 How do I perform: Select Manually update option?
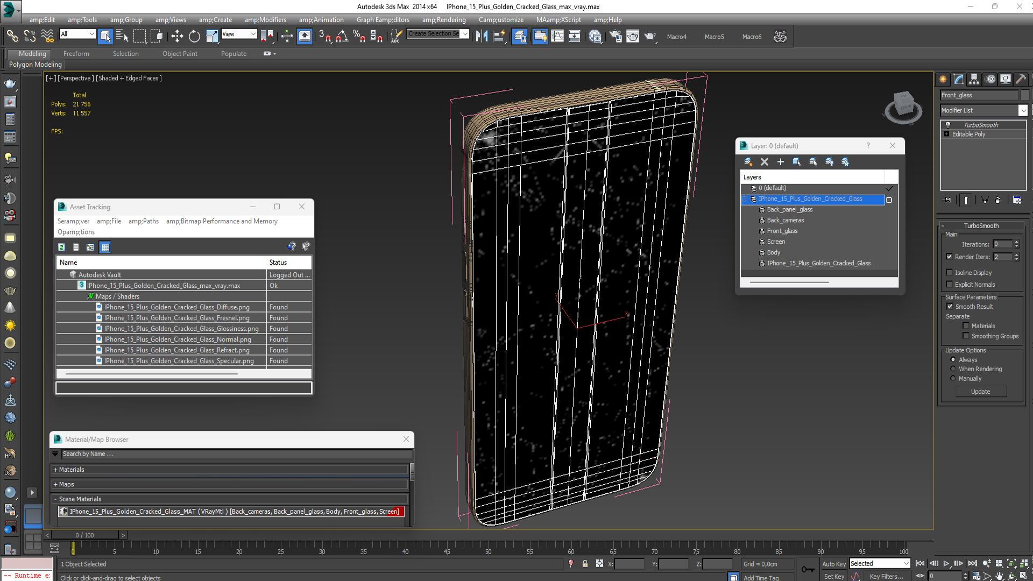coord(953,379)
